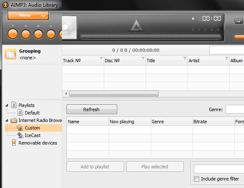Click the orange Previous track button

click(x=51, y=34)
